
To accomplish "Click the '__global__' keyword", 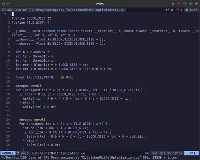I will 21,31.
